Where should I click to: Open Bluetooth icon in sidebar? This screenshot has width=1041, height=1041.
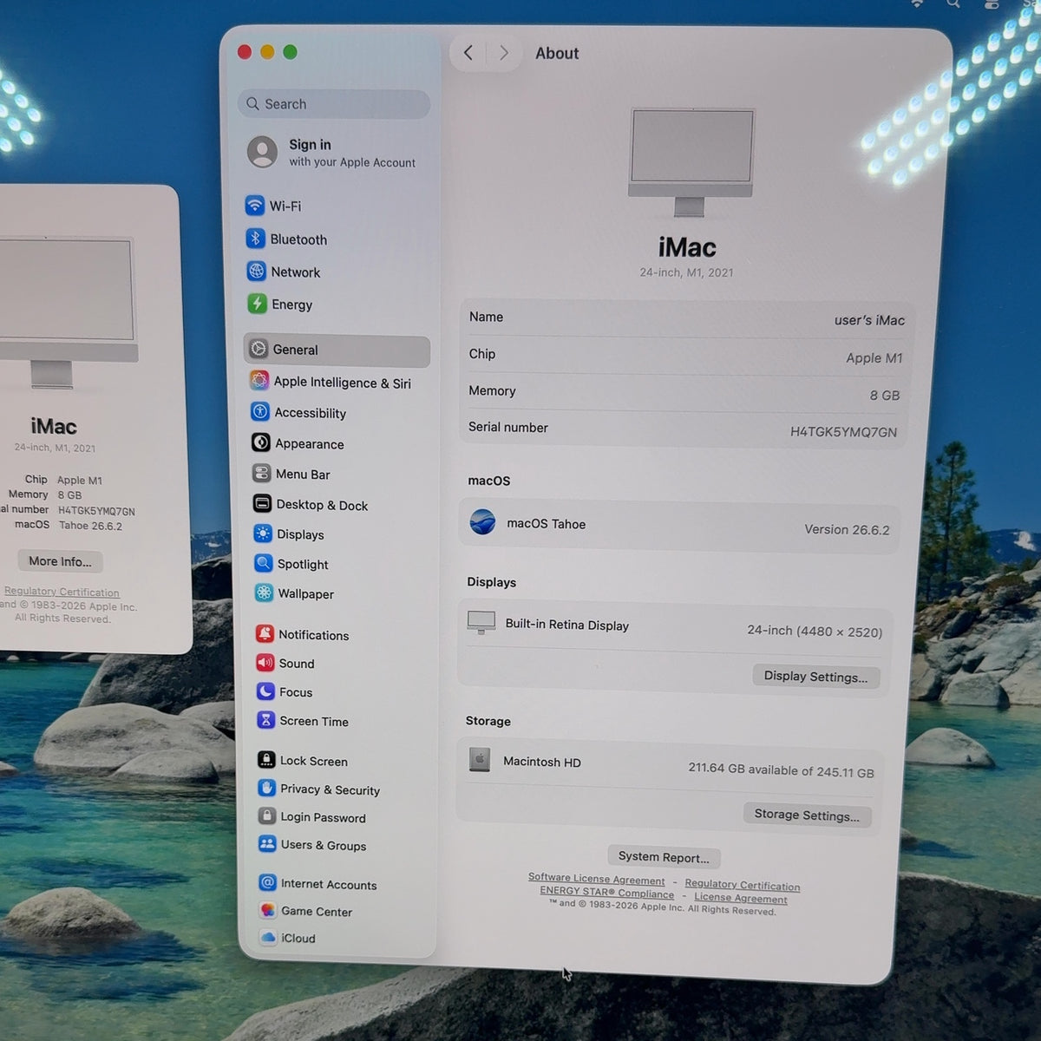(255, 239)
